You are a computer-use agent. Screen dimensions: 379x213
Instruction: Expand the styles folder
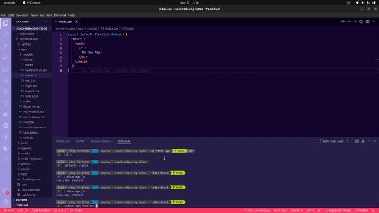(27, 101)
